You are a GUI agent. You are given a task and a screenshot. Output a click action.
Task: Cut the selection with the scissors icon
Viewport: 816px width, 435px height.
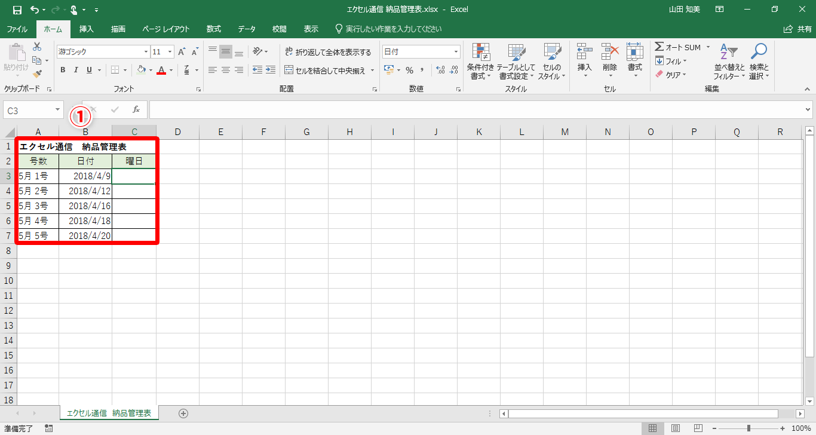click(37, 47)
